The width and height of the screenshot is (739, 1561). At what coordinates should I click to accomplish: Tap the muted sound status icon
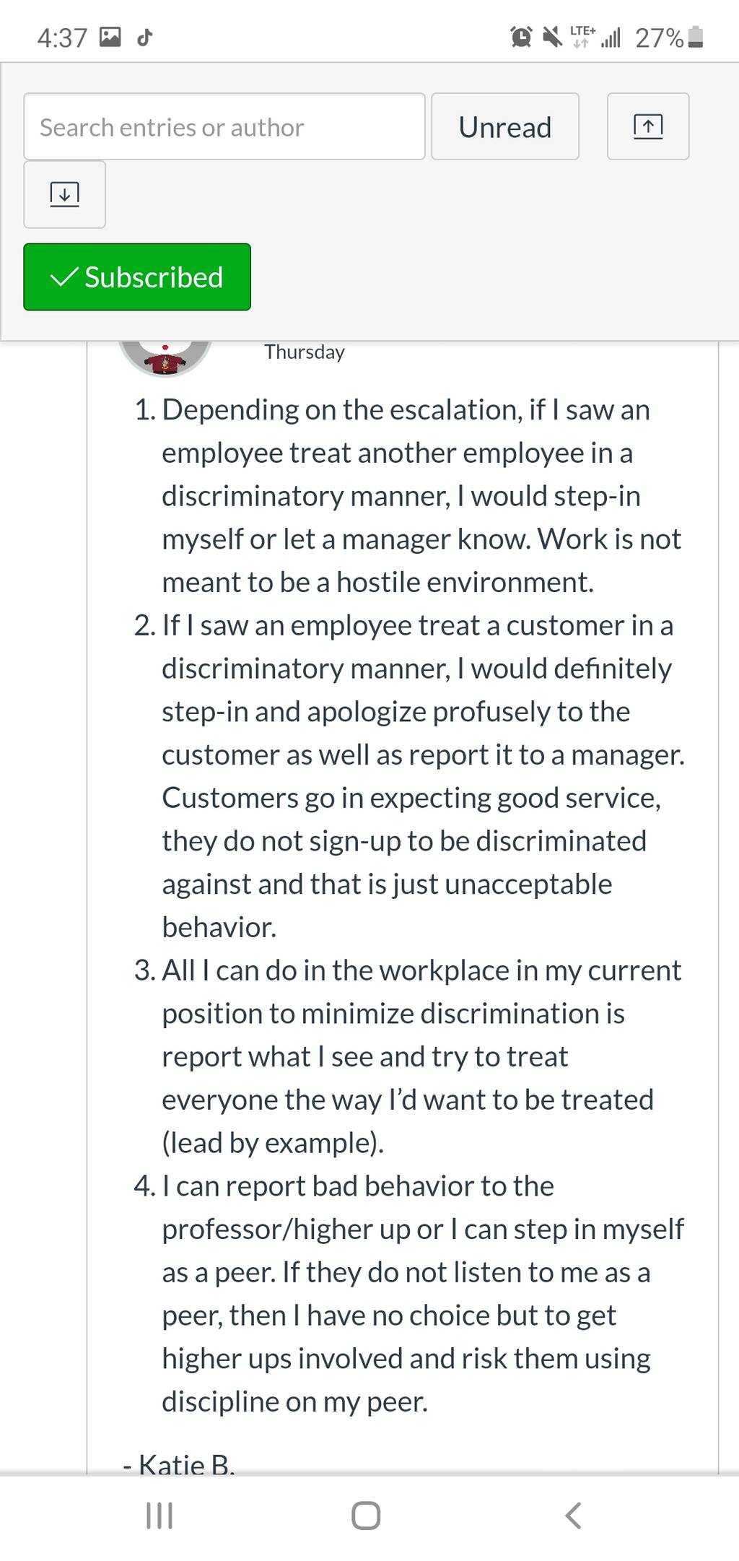pos(553,37)
